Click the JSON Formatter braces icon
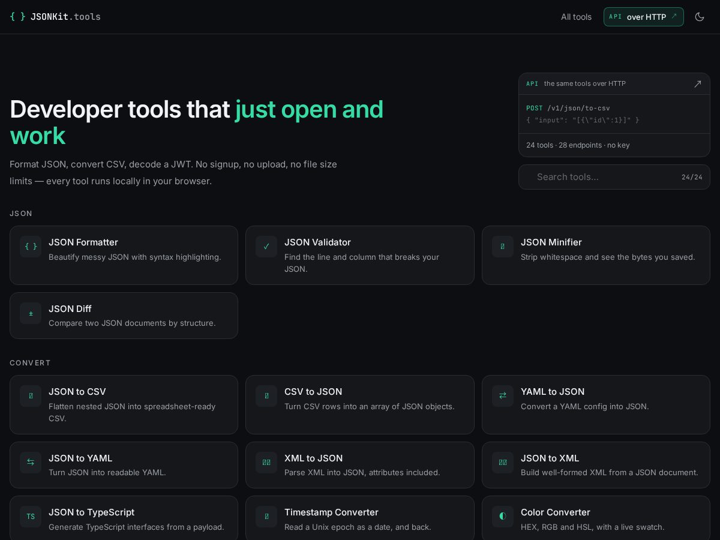This screenshot has width=720, height=540. coord(31,247)
